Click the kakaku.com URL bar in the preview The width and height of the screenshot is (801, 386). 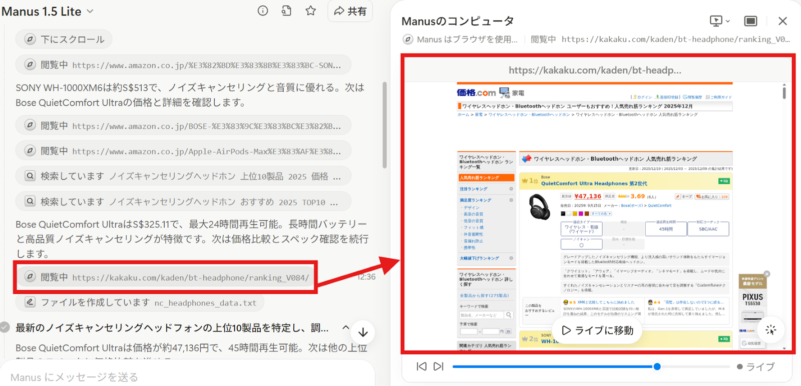click(x=595, y=70)
